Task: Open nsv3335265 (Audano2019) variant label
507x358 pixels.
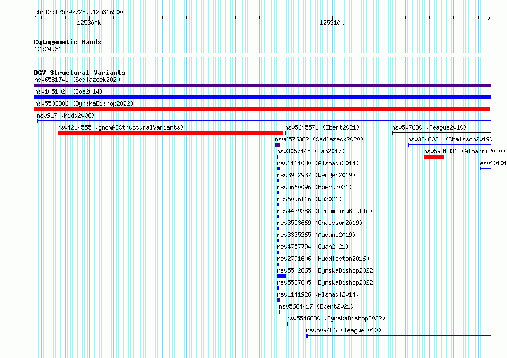Action: (x=316, y=235)
